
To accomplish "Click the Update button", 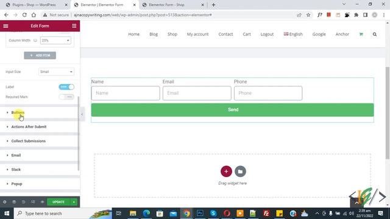I will click(x=58, y=202).
